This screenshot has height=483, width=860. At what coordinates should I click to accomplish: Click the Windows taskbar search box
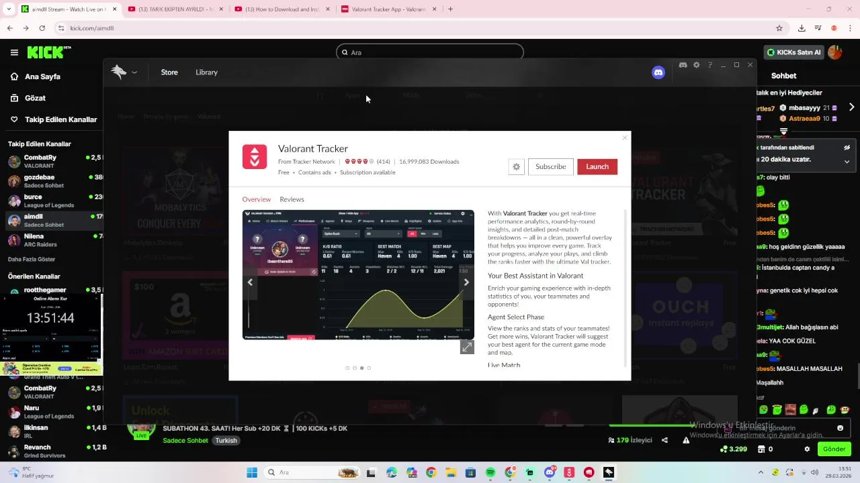coord(312,473)
